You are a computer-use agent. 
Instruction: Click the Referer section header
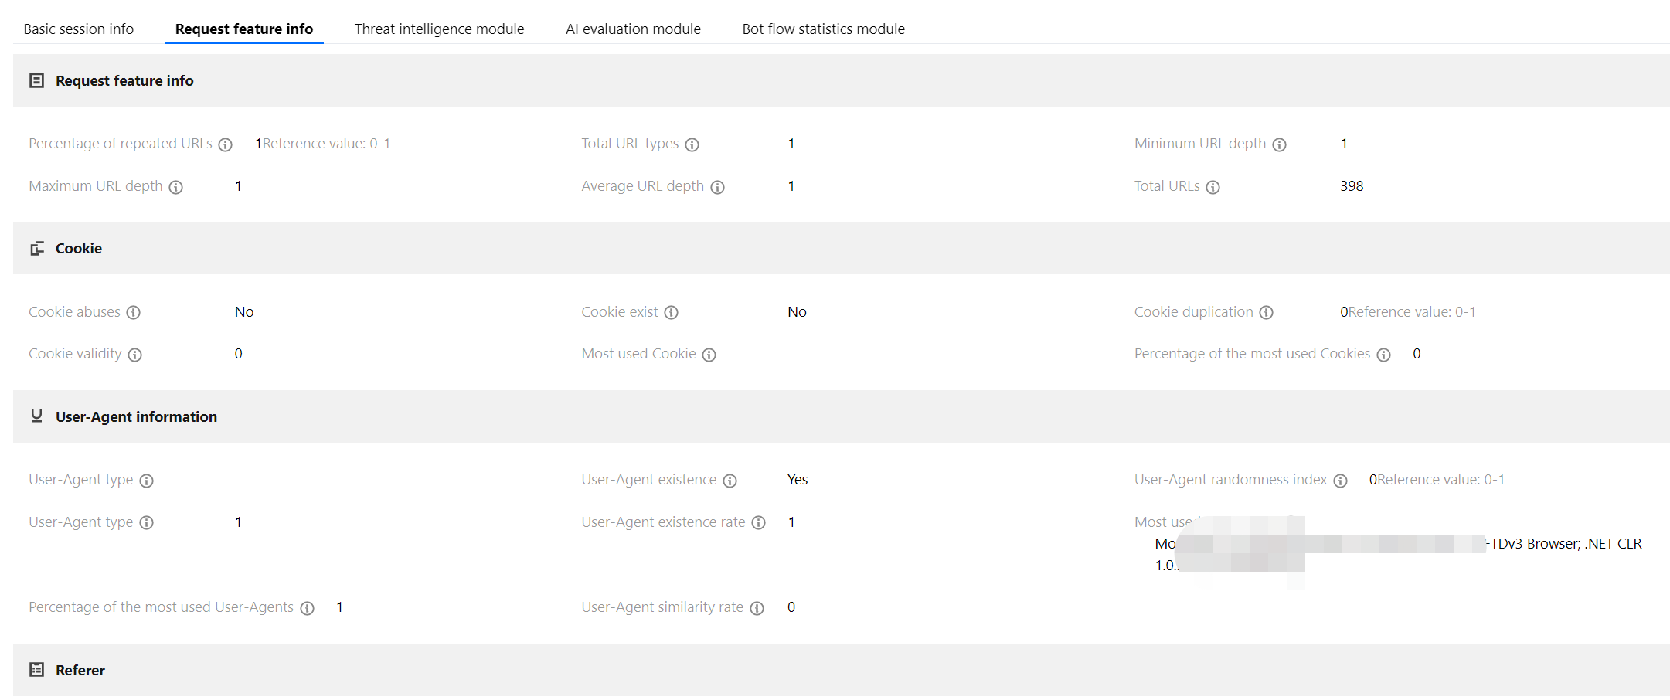point(80,671)
